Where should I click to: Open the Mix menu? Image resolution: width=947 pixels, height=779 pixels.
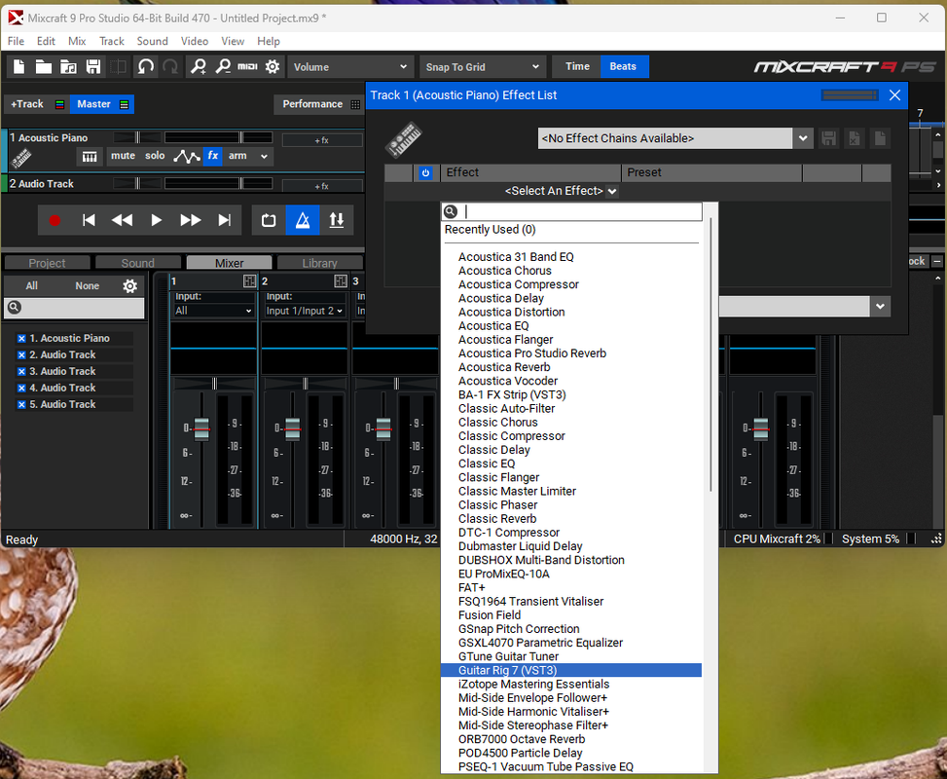point(77,41)
